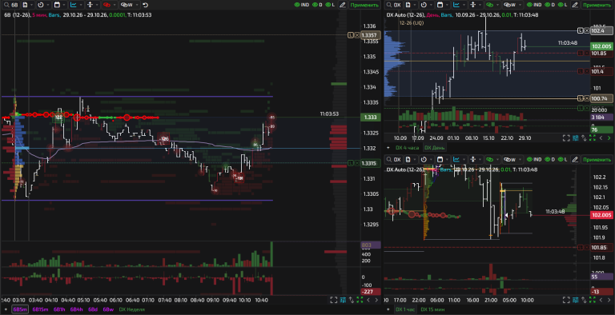Switch to the 6B5m tab
This screenshot has height=315, width=615.
[20, 309]
